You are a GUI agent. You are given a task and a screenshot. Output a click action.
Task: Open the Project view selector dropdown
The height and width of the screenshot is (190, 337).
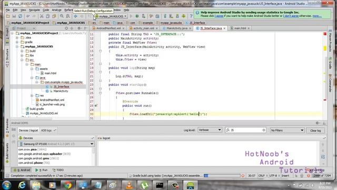24,28
